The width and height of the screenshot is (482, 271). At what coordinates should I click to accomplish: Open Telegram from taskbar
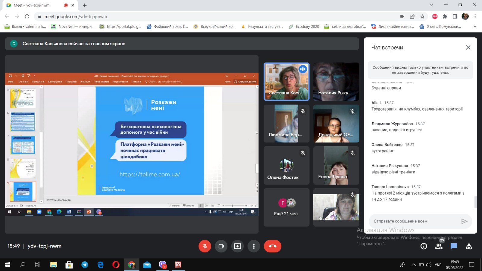click(85, 265)
